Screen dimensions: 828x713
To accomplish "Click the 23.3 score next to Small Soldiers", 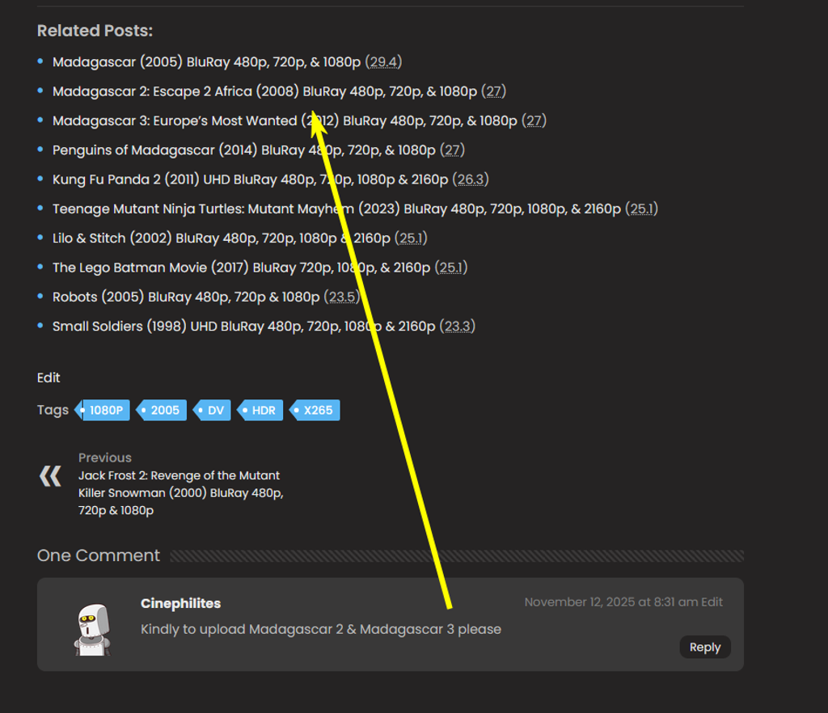I will coord(458,327).
